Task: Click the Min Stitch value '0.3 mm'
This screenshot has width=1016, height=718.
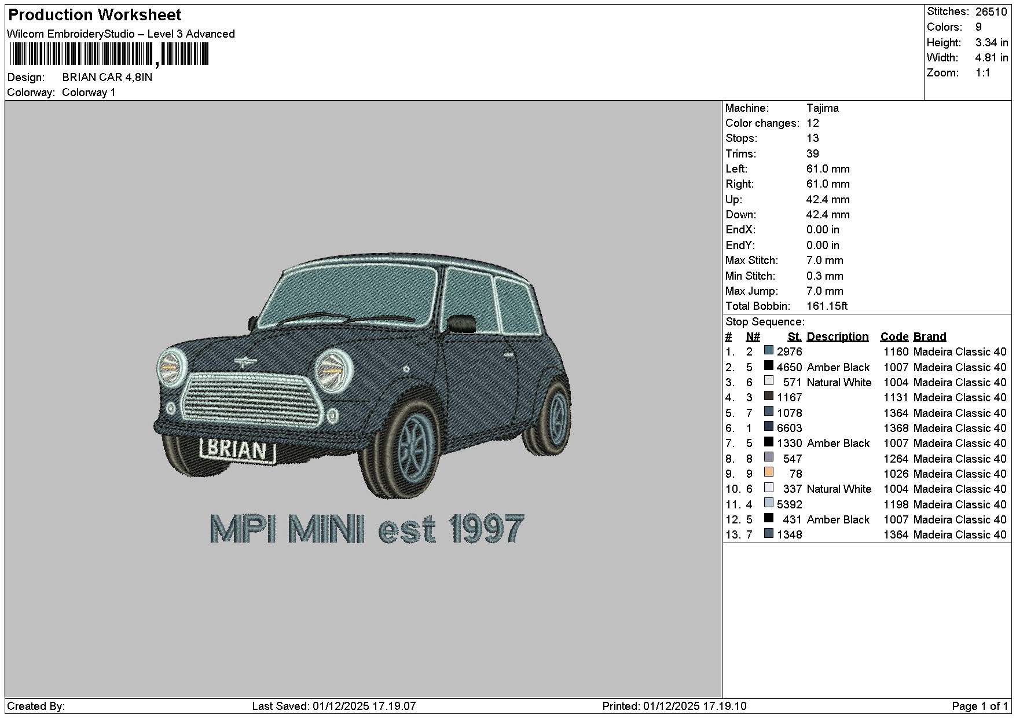Action: coord(825,276)
